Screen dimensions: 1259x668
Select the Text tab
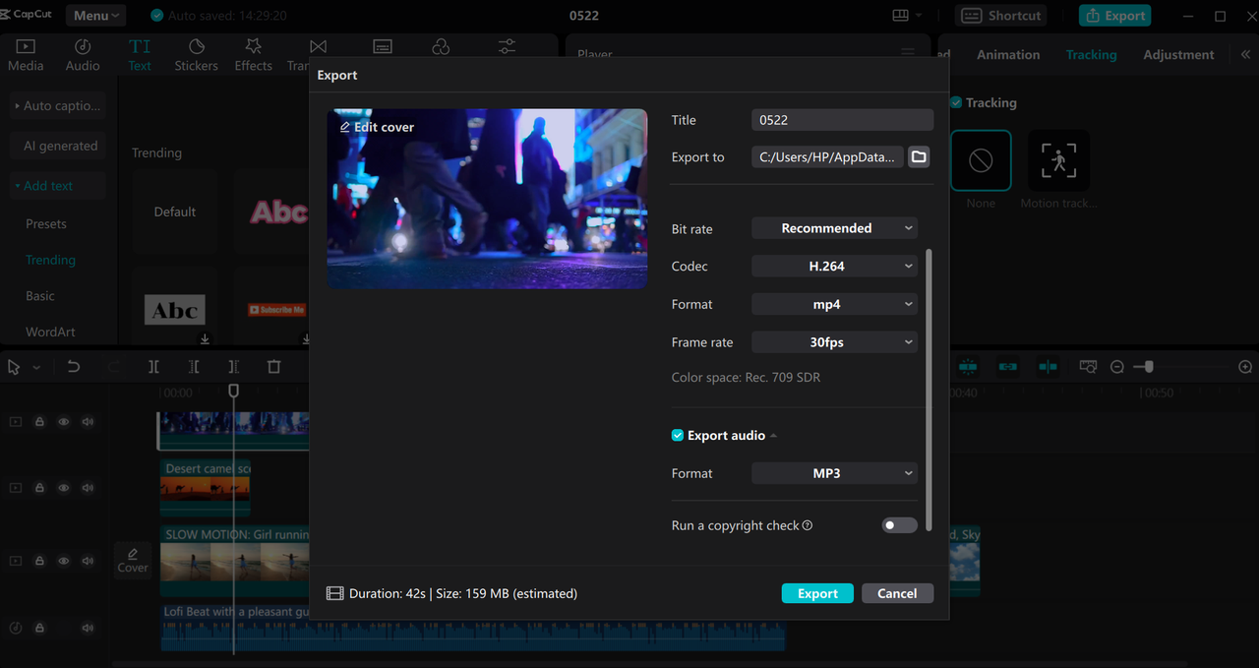coord(140,55)
